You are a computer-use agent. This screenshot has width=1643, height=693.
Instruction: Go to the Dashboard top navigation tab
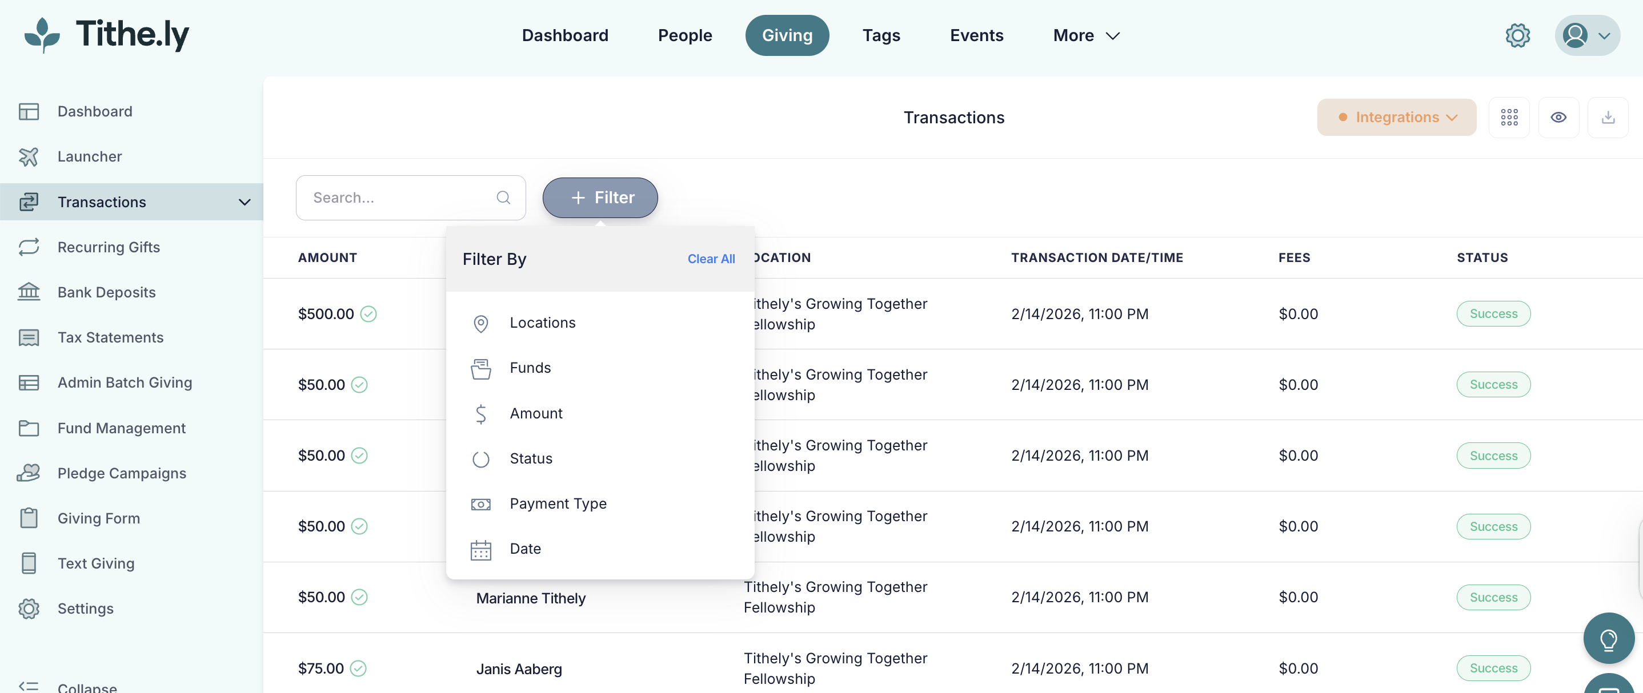[565, 36]
